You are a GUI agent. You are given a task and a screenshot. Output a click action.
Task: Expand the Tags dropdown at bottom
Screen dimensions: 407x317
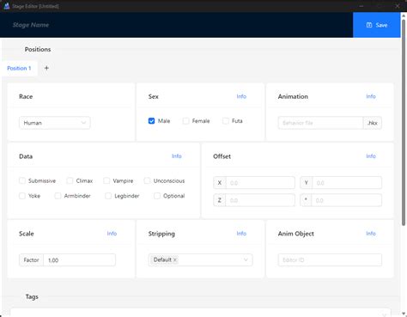point(384,314)
